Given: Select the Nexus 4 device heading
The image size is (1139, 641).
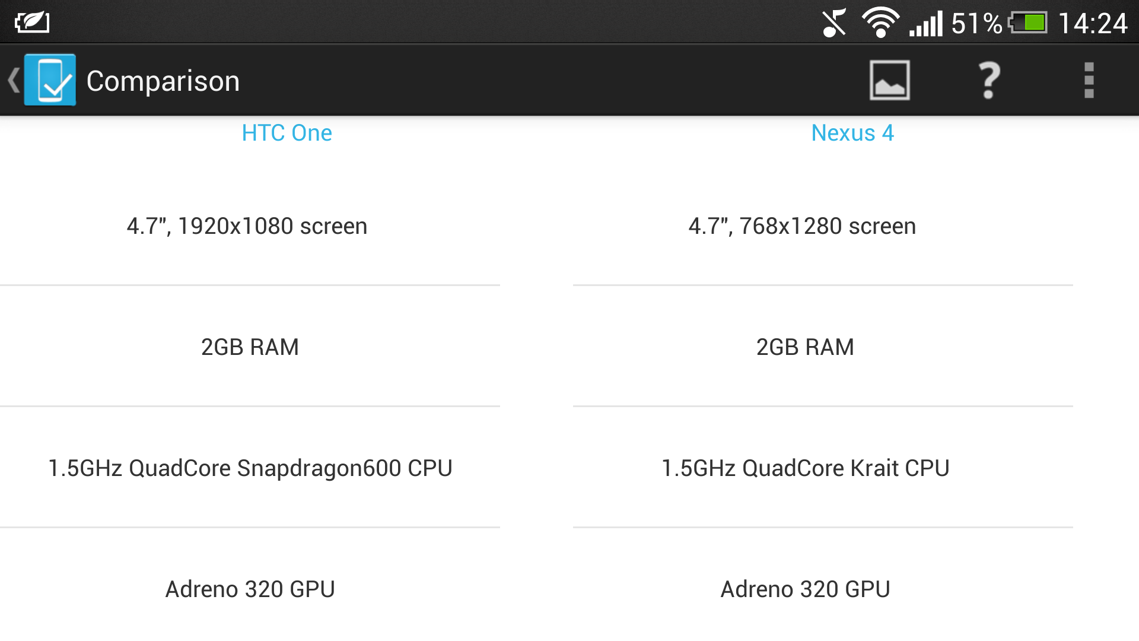Looking at the screenshot, I should (852, 133).
